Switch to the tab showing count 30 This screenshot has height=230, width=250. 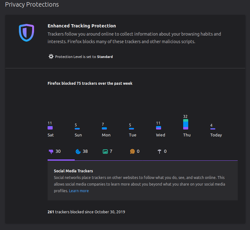tap(61, 152)
